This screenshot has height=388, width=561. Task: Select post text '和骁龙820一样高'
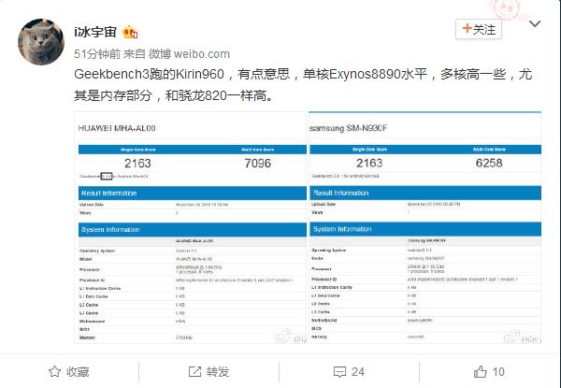[x=215, y=95]
